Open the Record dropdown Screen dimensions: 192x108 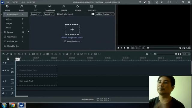pyautogui.click(x=49, y=14)
